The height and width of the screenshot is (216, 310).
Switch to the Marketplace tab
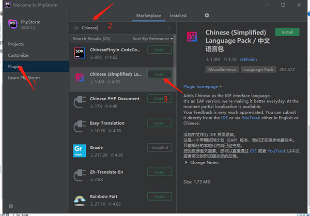point(149,16)
